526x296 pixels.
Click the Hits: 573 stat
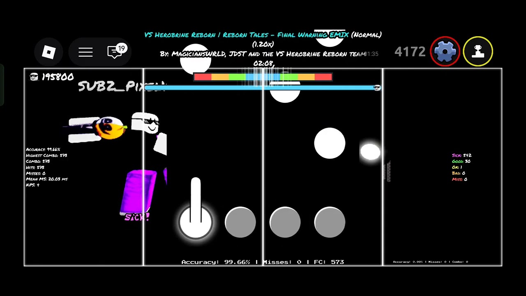coord(35,167)
